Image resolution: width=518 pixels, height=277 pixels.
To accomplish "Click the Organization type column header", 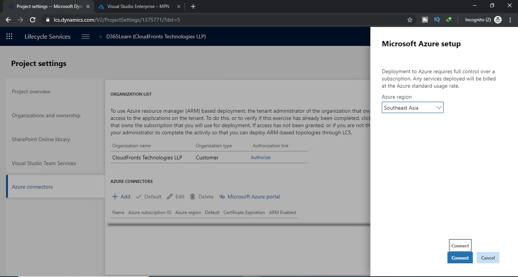I will (x=214, y=146).
